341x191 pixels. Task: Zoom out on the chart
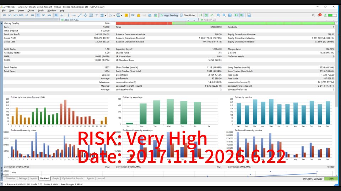coord(224,15)
